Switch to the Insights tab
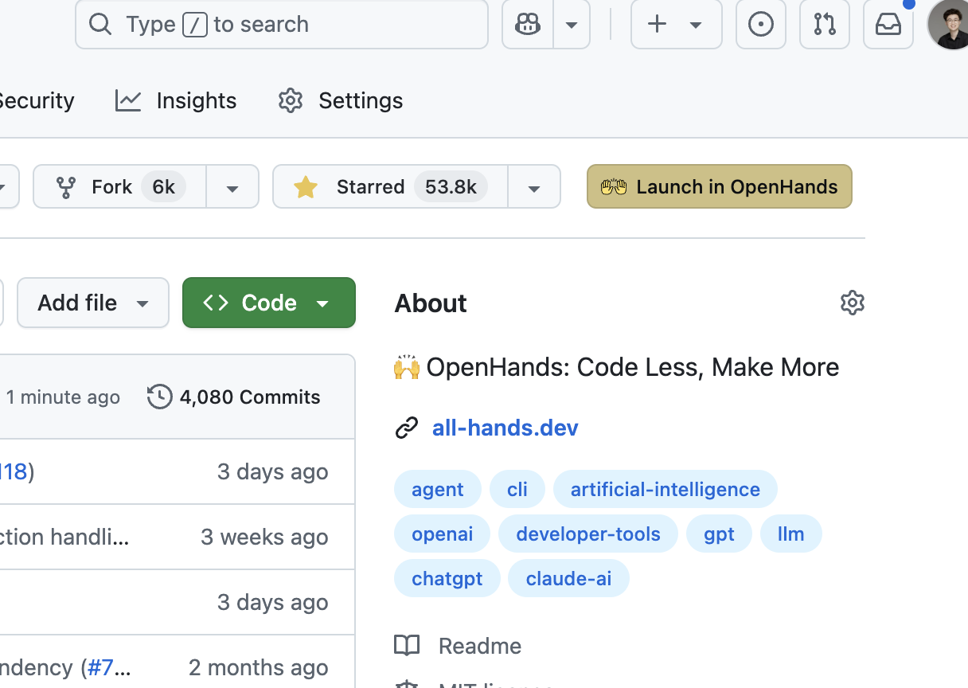 click(x=196, y=100)
